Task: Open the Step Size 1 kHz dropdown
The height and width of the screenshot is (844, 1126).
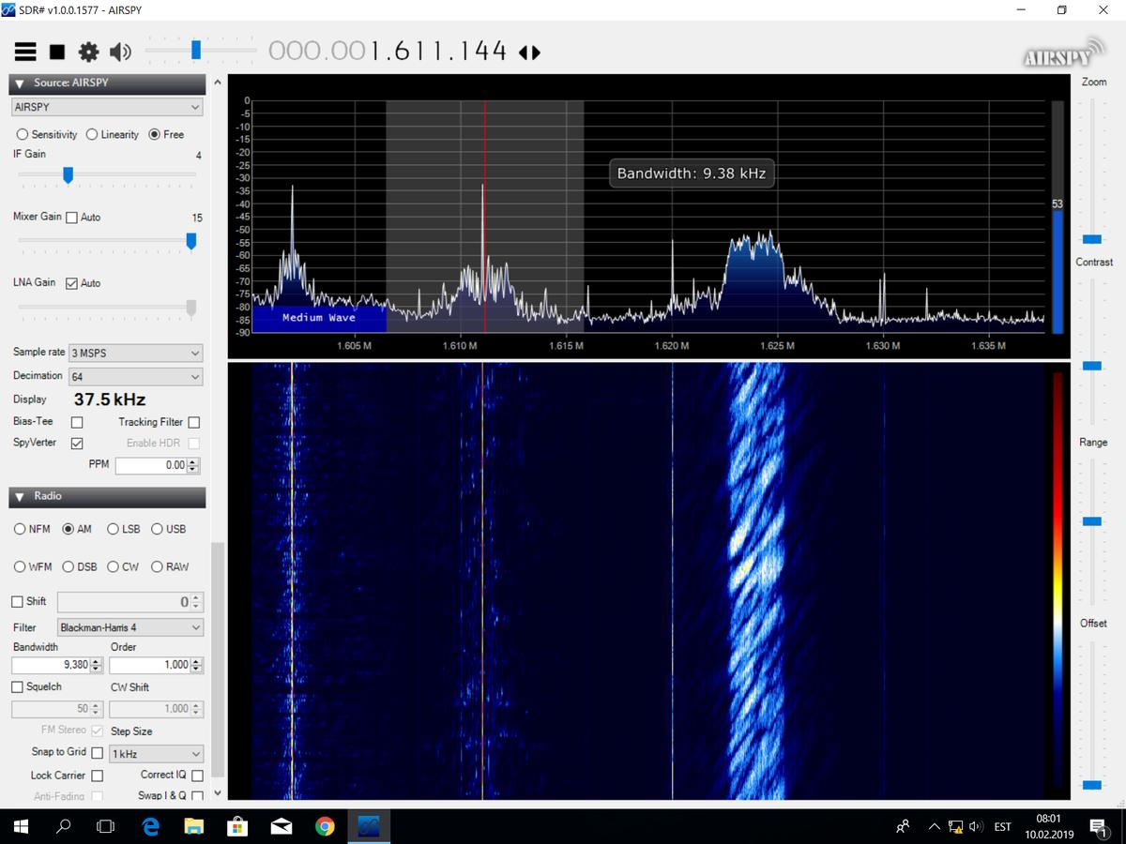Action: (x=157, y=754)
